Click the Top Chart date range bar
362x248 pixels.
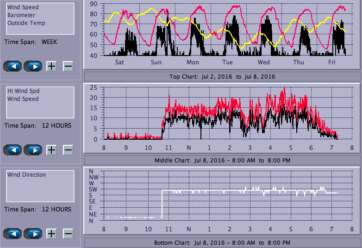pyautogui.click(x=222, y=77)
